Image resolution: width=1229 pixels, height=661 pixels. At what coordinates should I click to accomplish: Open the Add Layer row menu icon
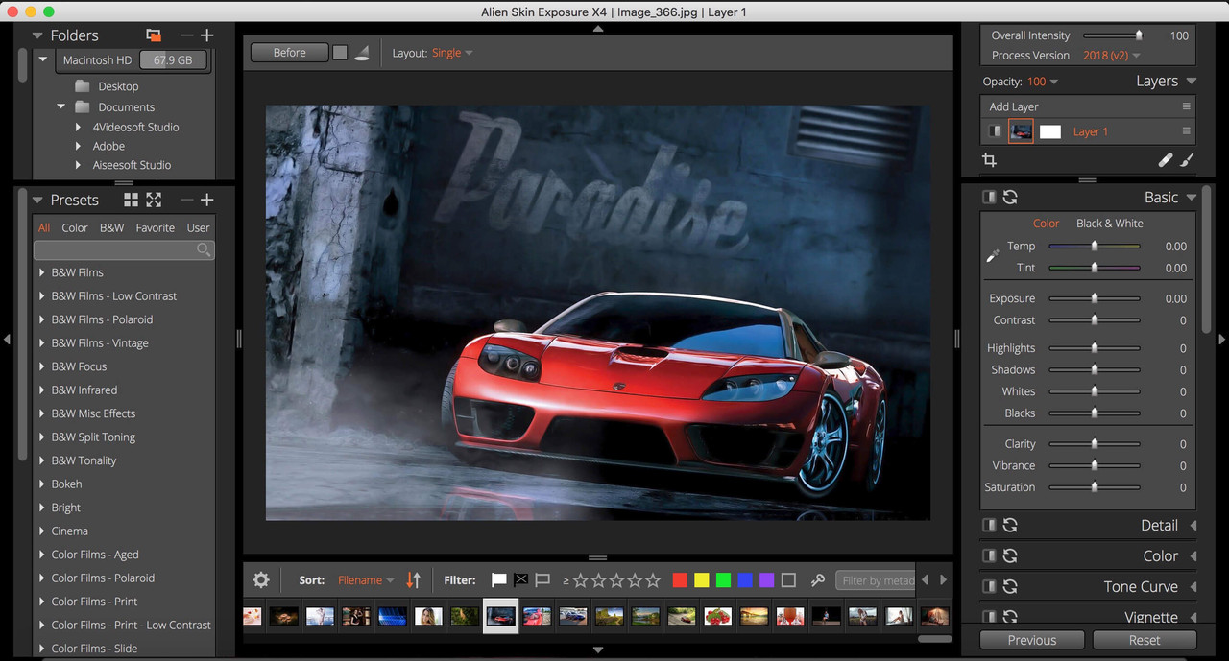tap(1187, 106)
